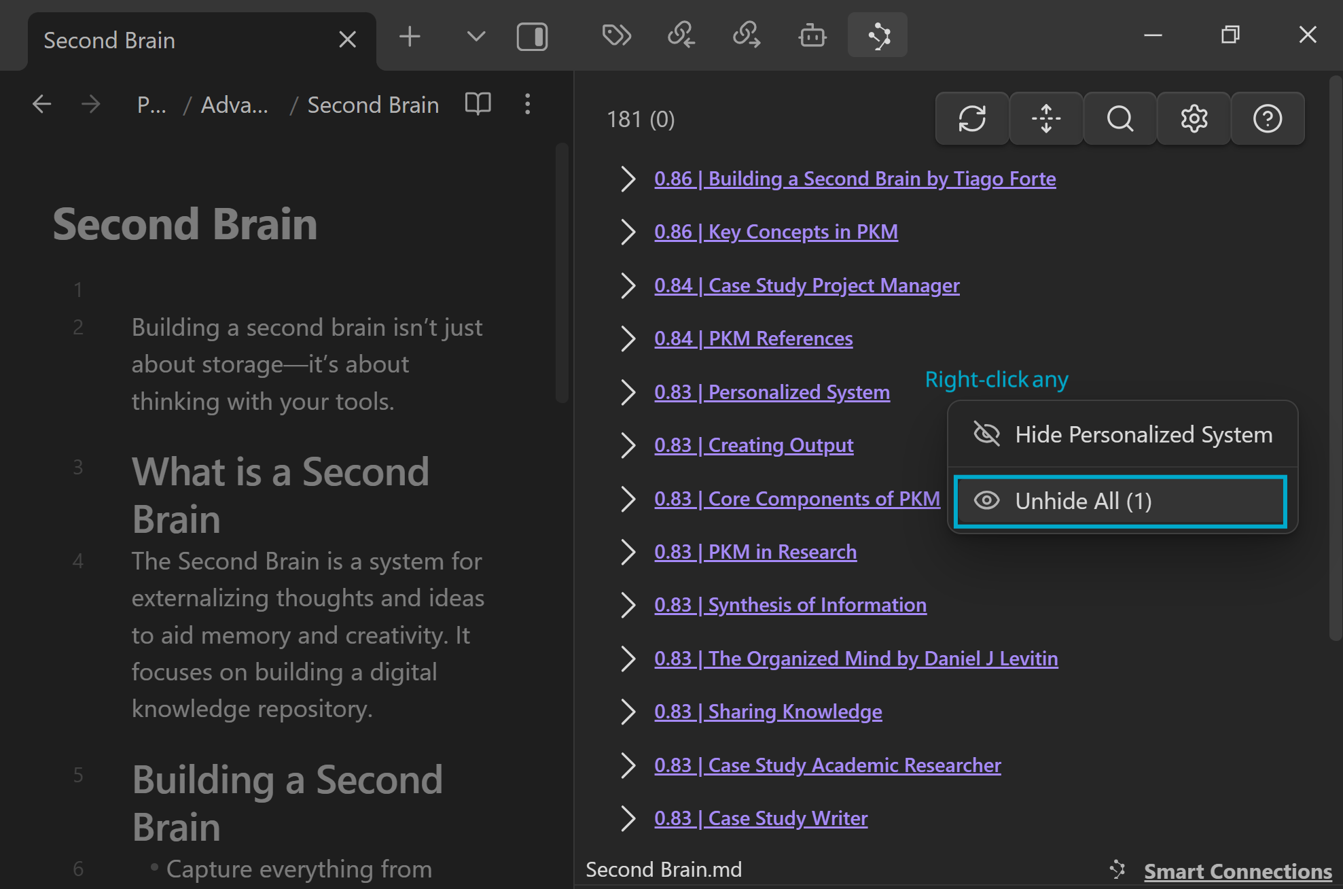Open the Smart Connections search lookup
Viewport: 1343px width, 889px height.
(1120, 119)
